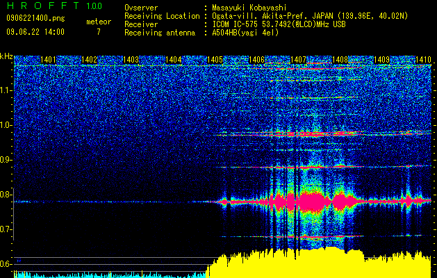
Task: Click the 0.7 kHz axis label
Action: click(6, 229)
